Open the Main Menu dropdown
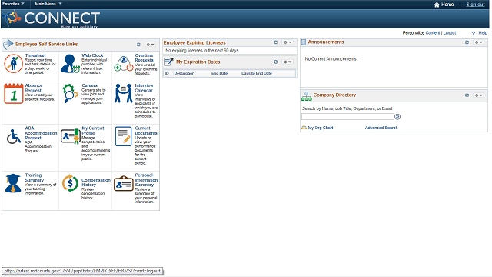 pyautogui.click(x=48, y=4)
